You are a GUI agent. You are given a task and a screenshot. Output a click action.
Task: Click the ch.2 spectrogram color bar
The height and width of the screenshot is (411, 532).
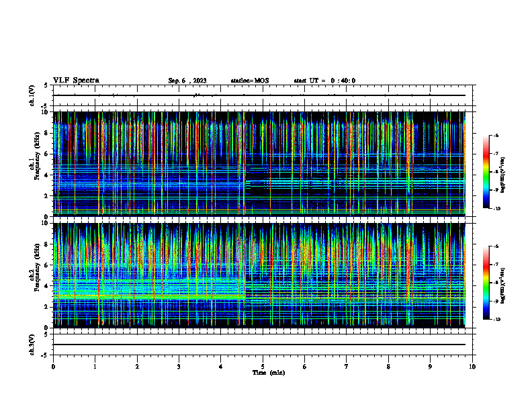point(486,283)
